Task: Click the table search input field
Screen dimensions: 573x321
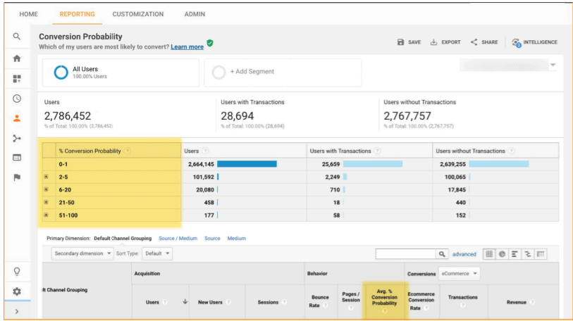Action: click(405, 254)
